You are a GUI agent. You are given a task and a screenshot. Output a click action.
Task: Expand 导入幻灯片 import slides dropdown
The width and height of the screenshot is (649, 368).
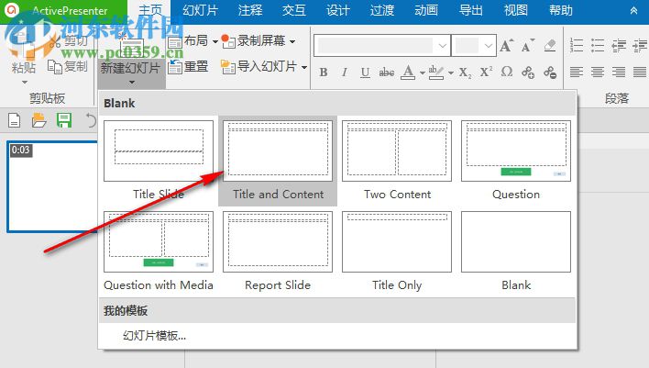tap(304, 67)
